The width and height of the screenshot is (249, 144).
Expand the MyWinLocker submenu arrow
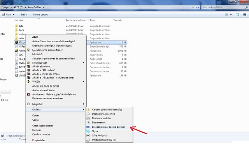[84, 63]
